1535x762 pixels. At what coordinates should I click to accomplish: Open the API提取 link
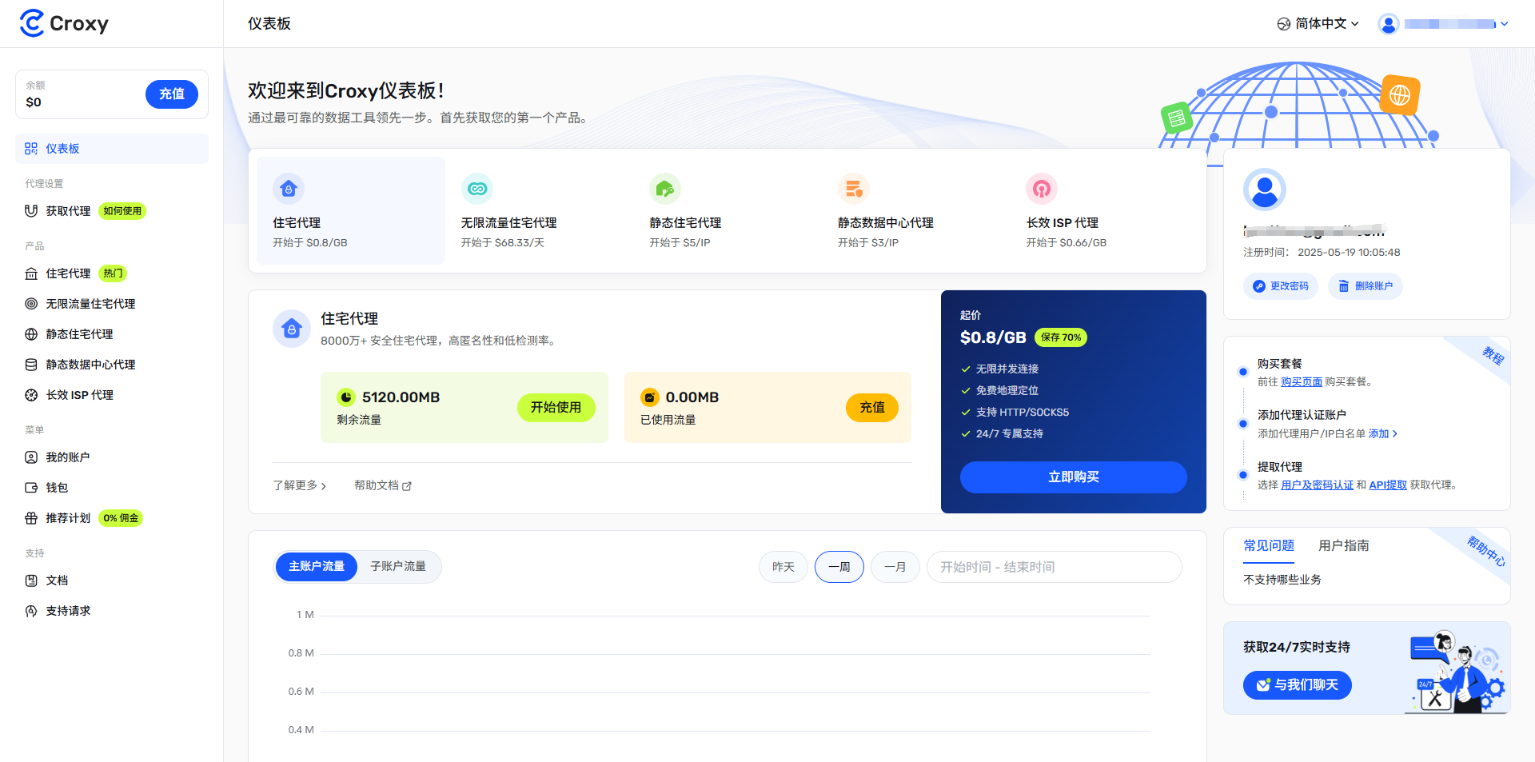tap(1388, 485)
